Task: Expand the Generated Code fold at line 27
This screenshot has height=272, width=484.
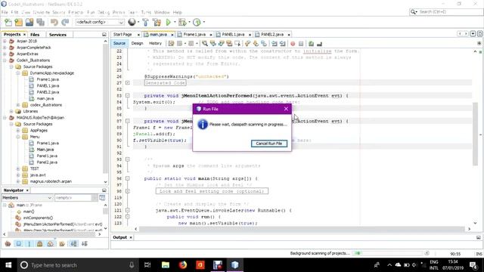Action: click(x=127, y=82)
